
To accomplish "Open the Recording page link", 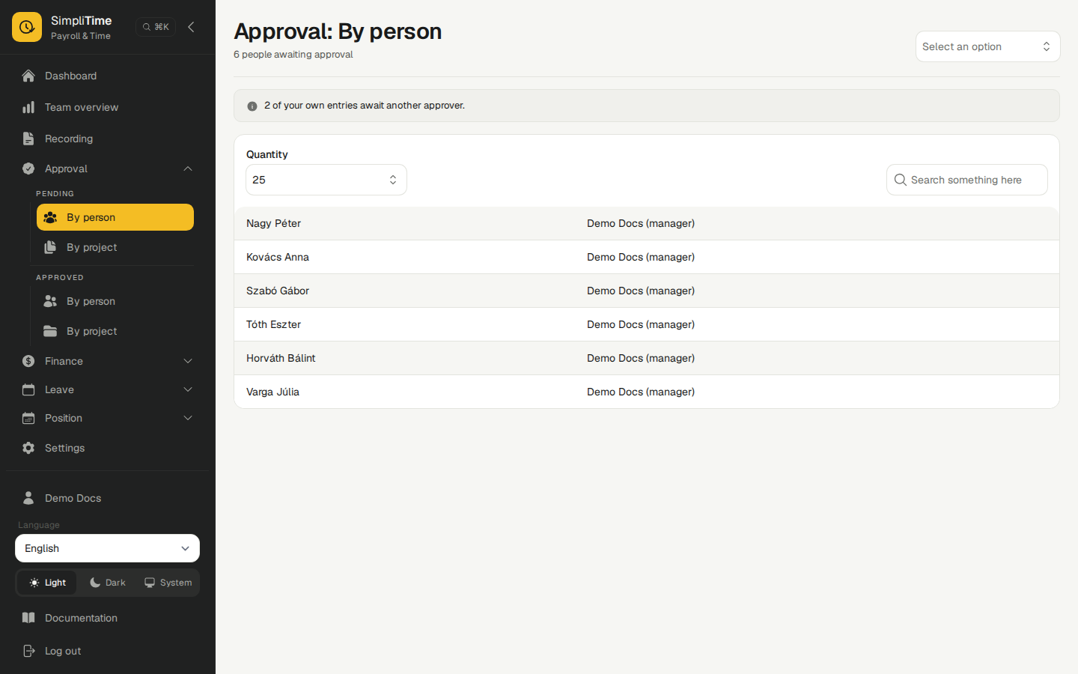I will pos(108,139).
